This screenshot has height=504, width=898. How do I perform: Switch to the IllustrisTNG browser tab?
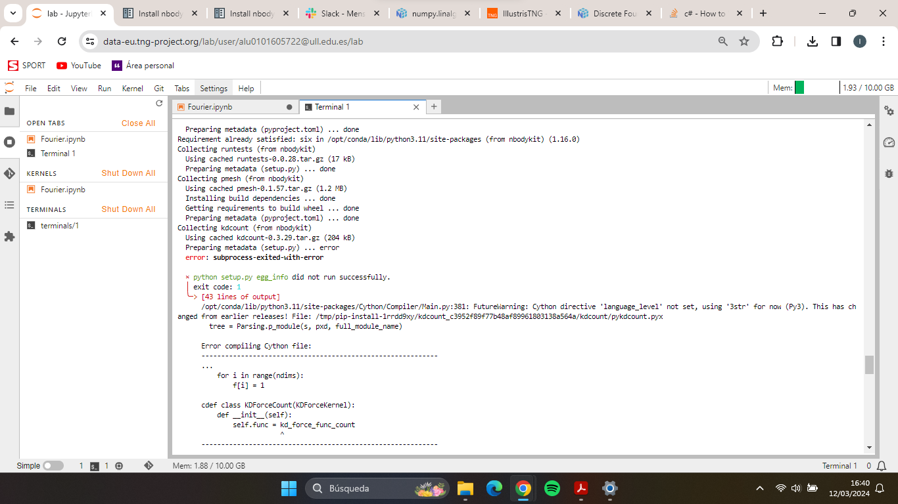[x=524, y=13]
